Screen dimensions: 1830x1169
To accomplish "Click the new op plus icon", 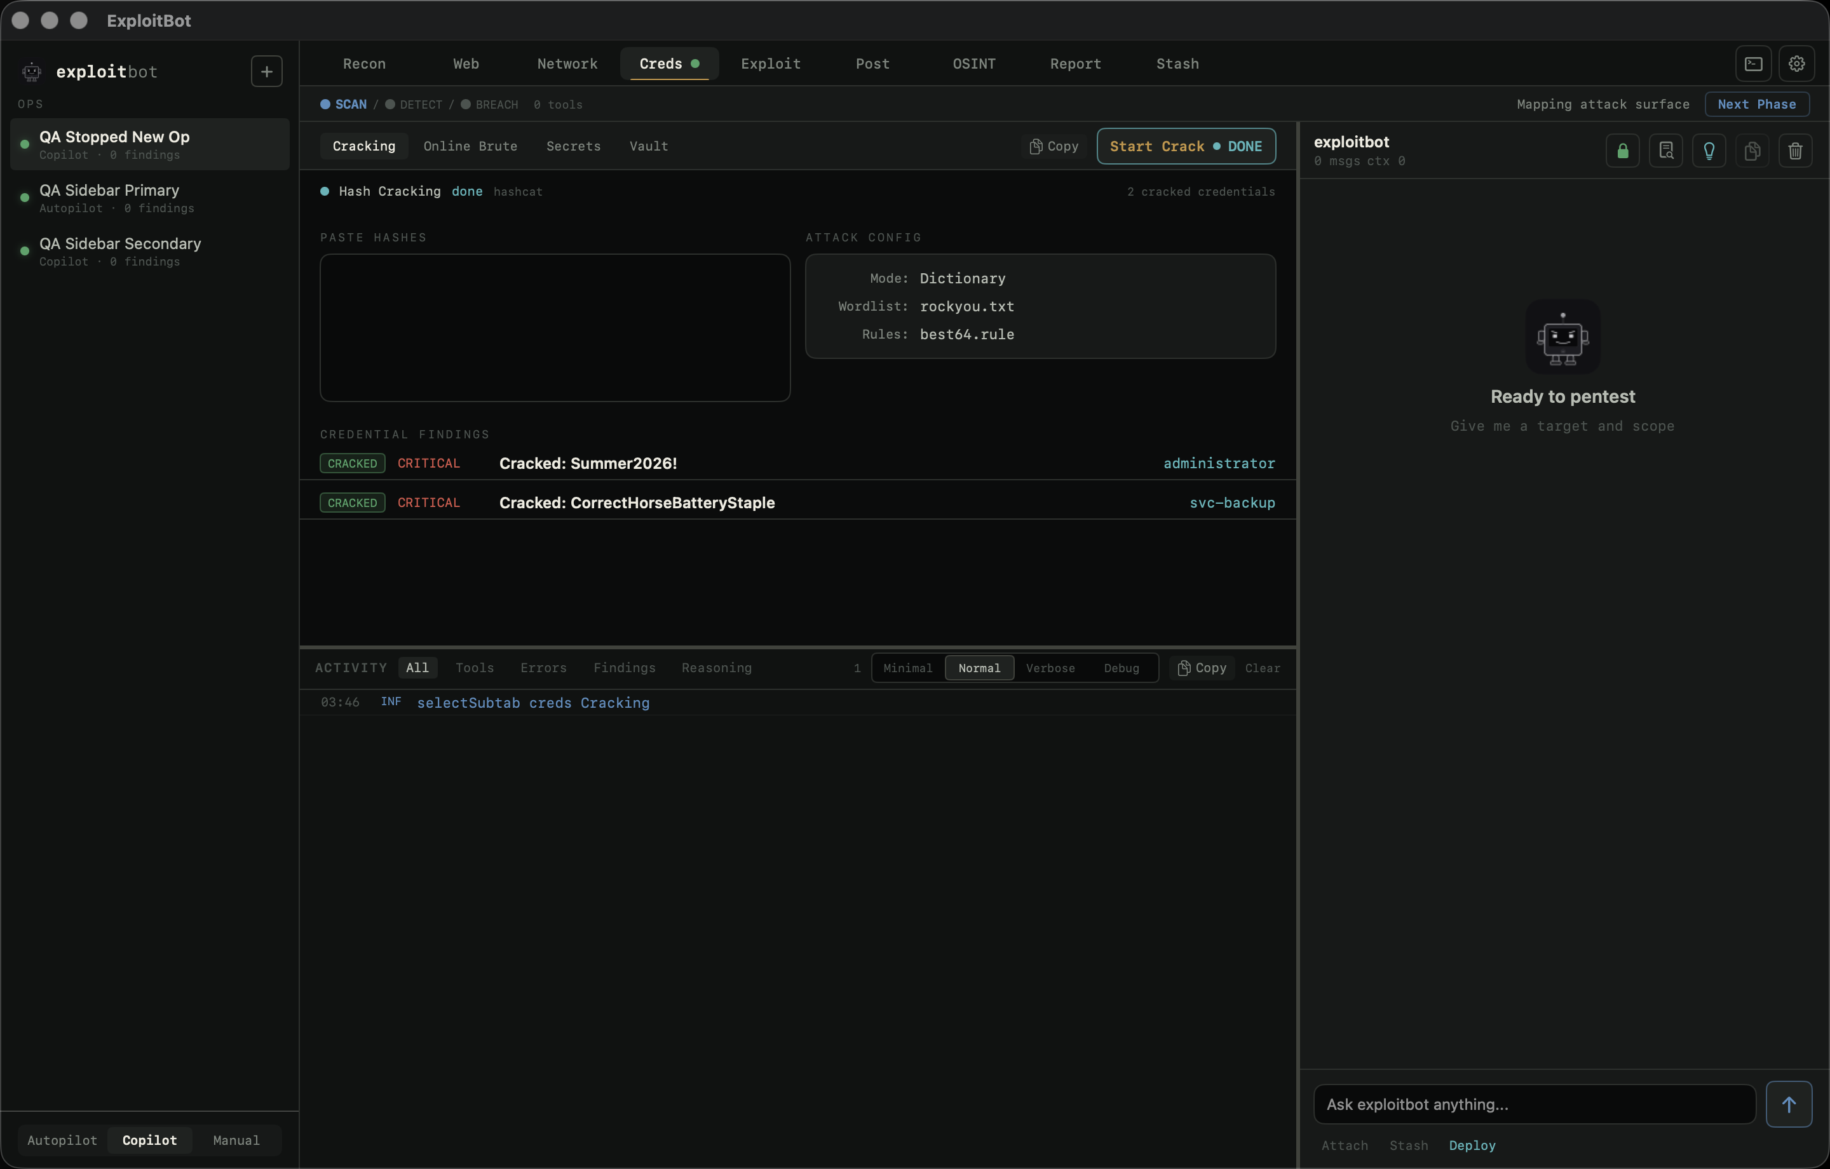I will [x=267, y=71].
